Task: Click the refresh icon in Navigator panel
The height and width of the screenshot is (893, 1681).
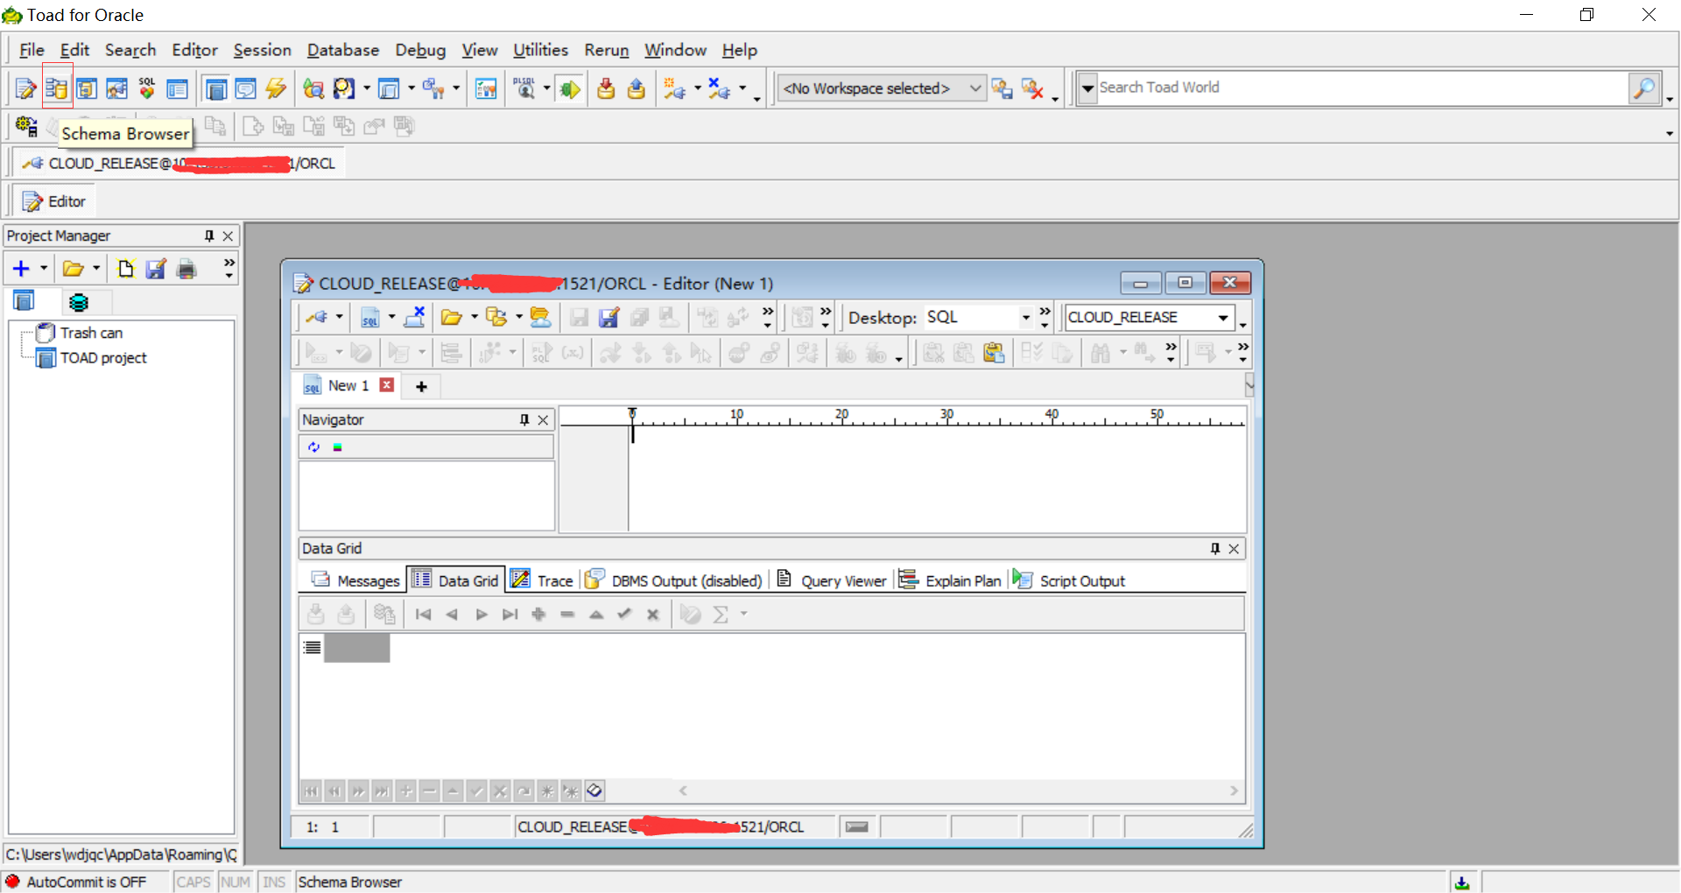Action: click(313, 447)
